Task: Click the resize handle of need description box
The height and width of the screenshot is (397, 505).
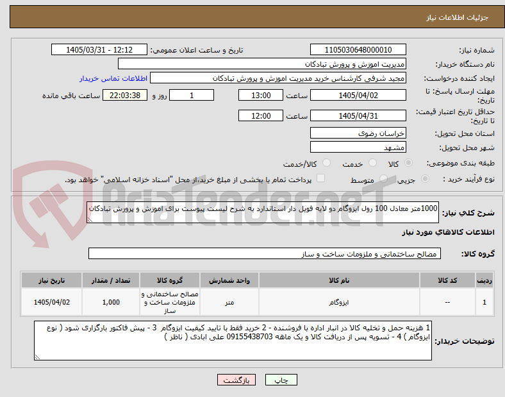Action: point(90,220)
